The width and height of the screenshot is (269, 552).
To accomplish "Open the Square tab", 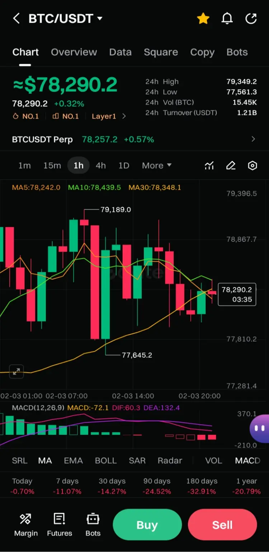I will (161, 52).
